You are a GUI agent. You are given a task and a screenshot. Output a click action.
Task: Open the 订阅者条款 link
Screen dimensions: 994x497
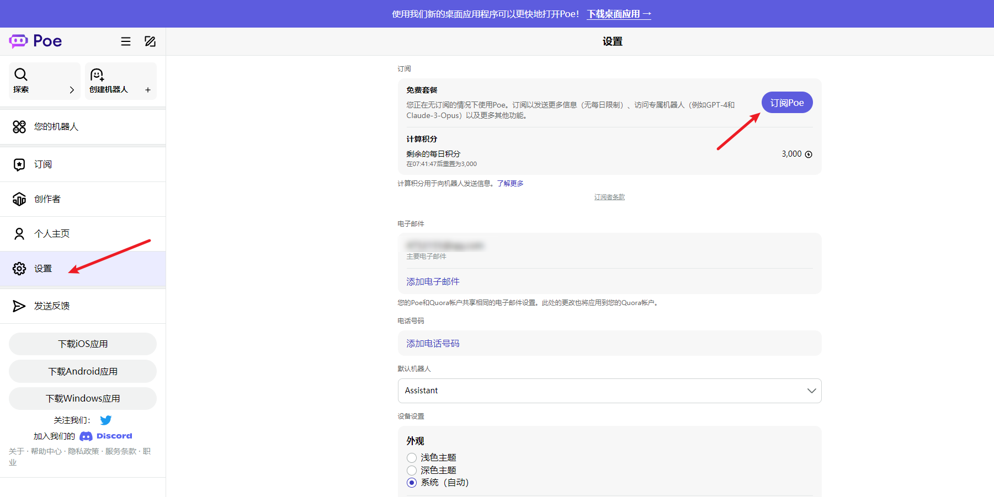coord(609,197)
